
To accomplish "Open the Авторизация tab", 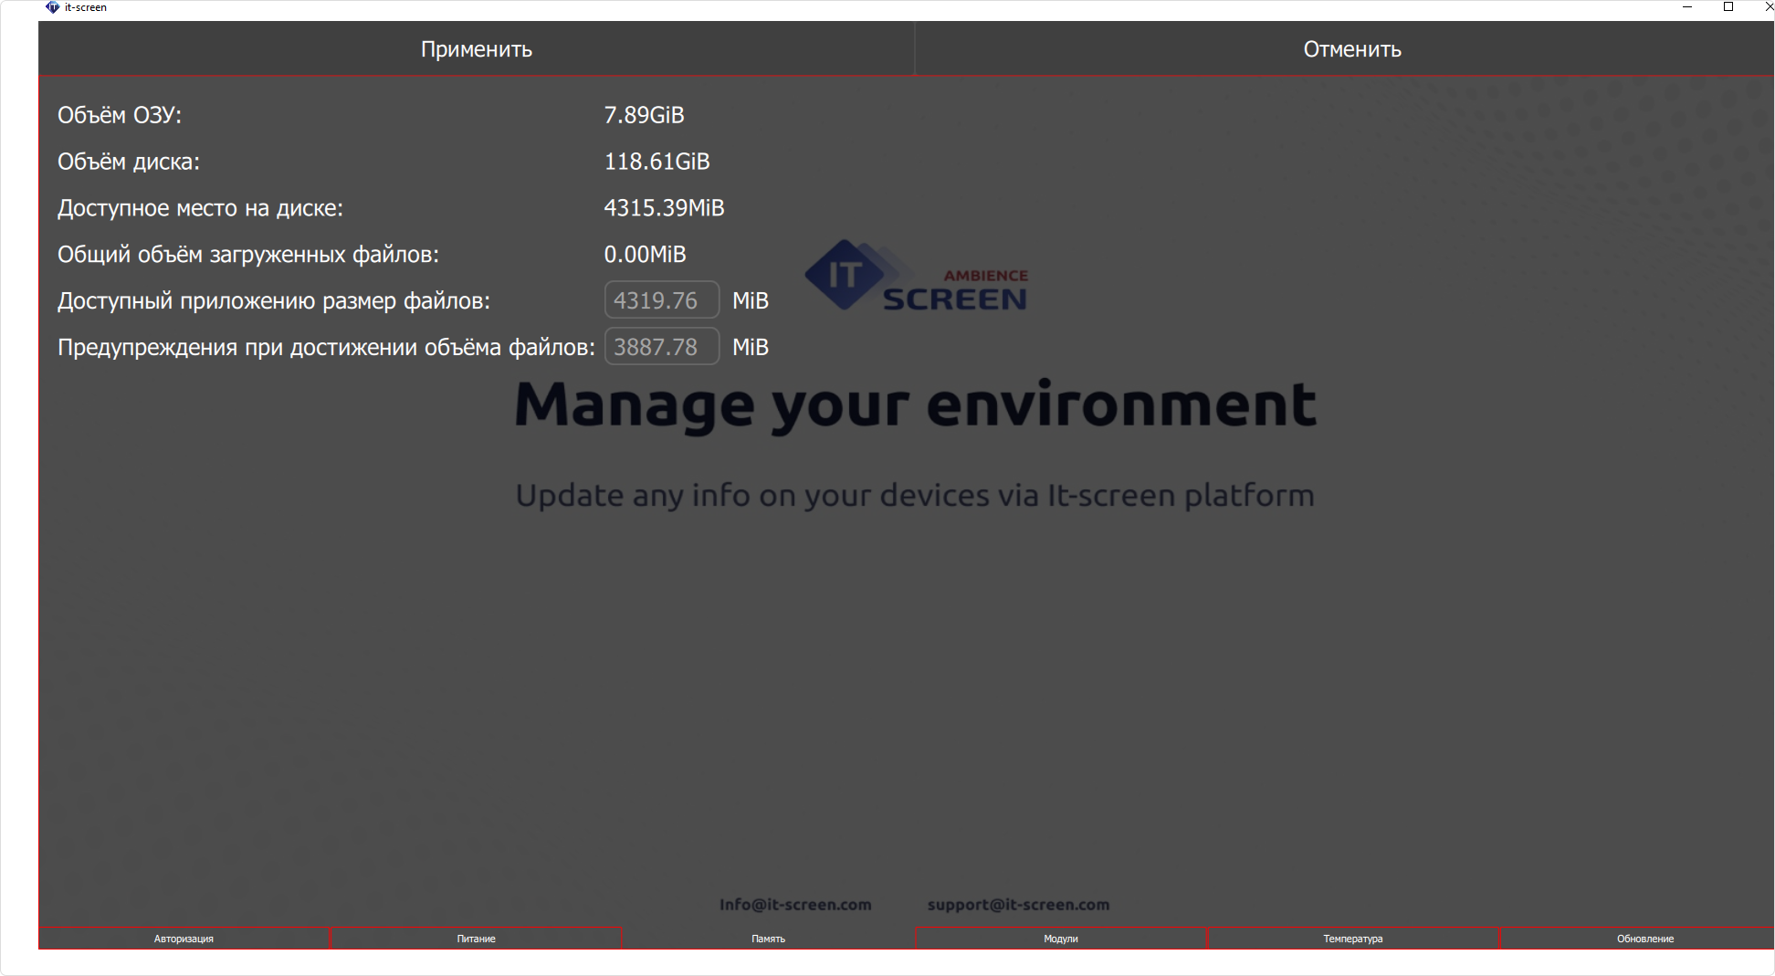I will coord(184,939).
